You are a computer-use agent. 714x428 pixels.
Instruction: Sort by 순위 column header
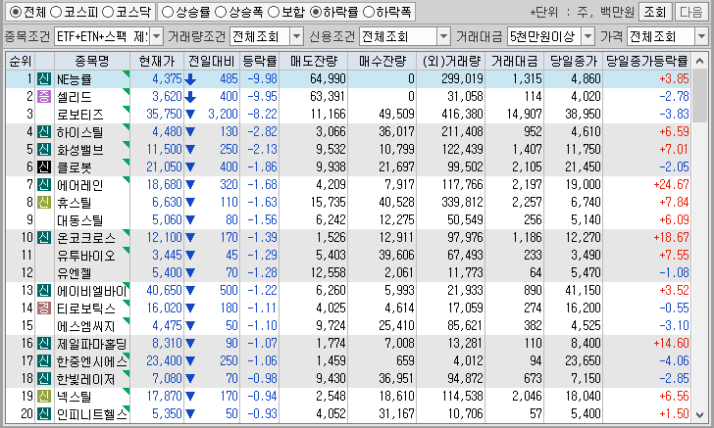pyautogui.click(x=20, y=61)
